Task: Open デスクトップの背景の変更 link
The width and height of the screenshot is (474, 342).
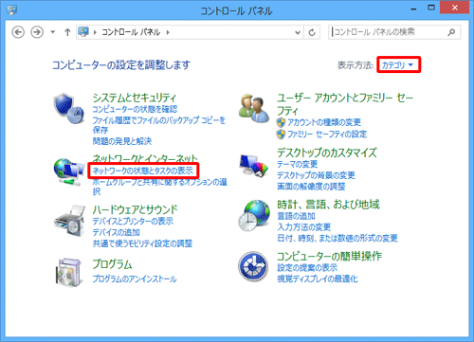Action: [316, 175]
